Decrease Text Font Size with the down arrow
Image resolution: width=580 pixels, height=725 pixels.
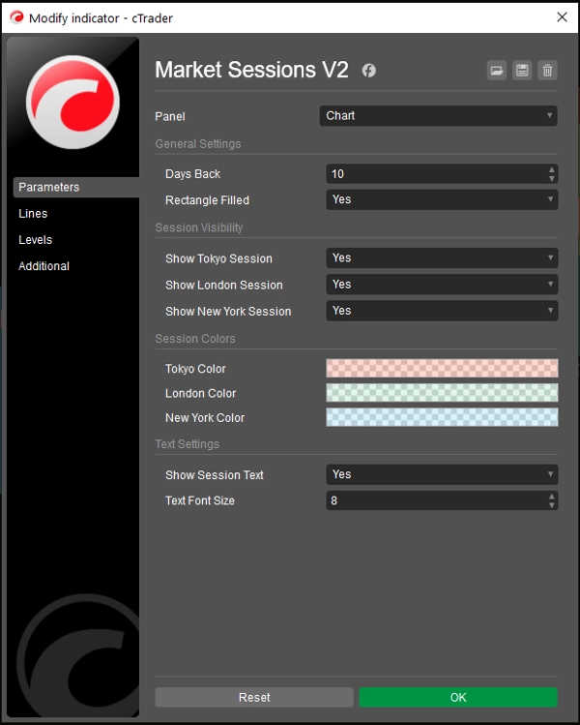(552, 505)
